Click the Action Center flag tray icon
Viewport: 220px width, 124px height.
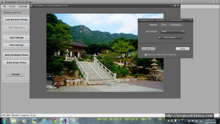193,121
